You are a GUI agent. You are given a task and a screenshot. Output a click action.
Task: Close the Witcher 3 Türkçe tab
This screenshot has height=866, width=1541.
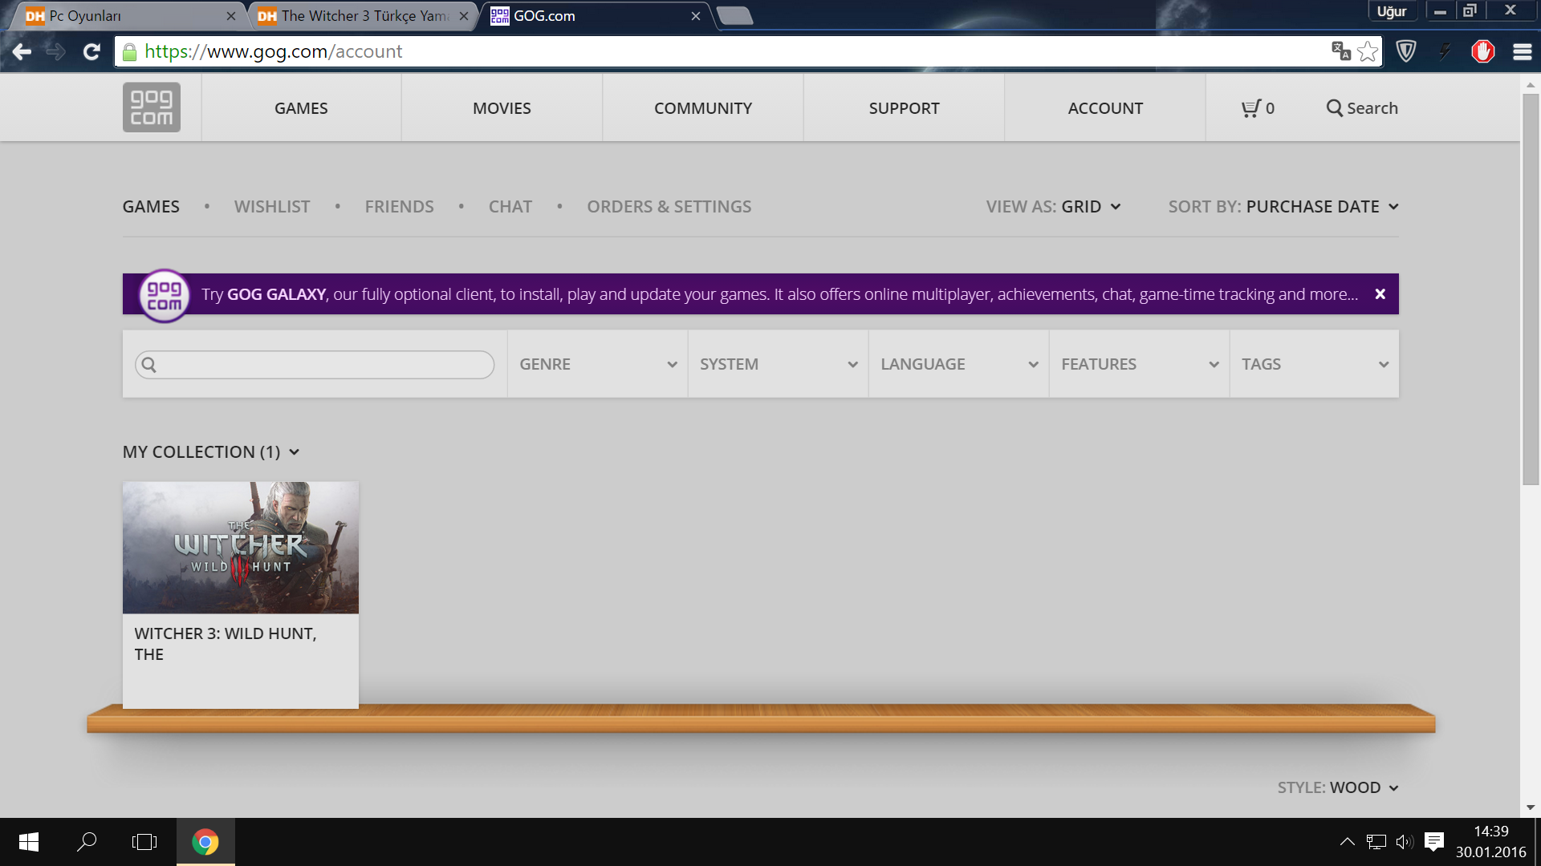tap(464, 16)
